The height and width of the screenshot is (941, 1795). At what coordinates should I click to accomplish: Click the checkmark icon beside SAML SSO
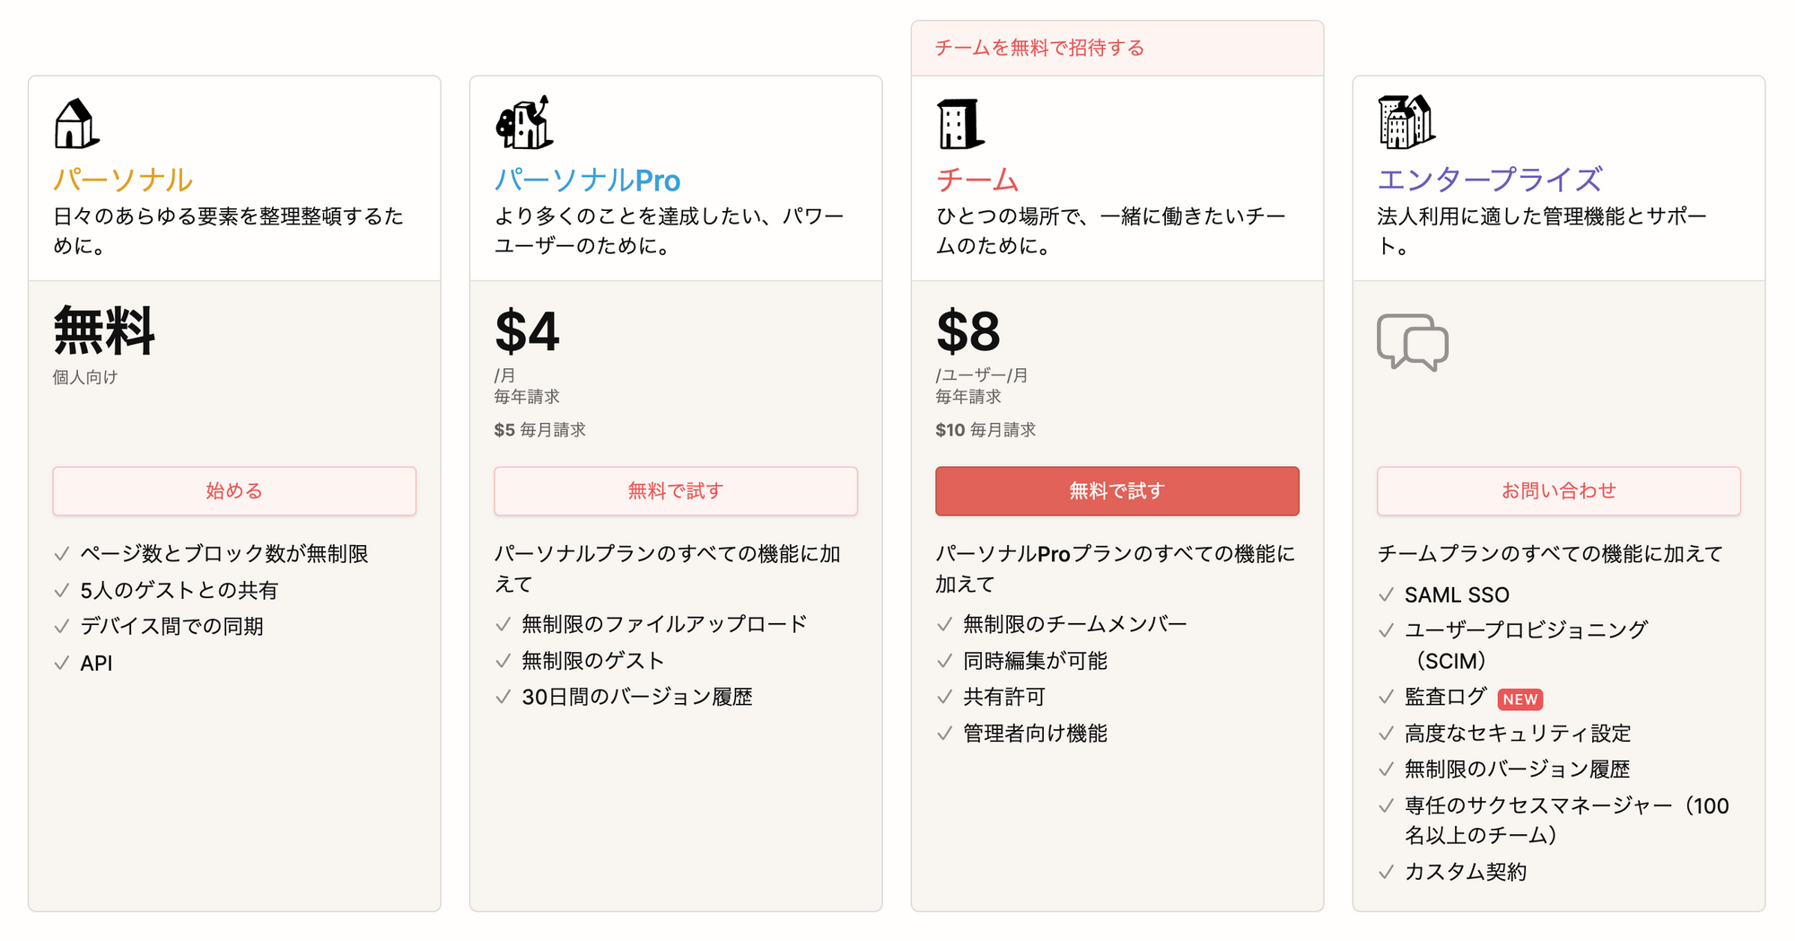1387,594
